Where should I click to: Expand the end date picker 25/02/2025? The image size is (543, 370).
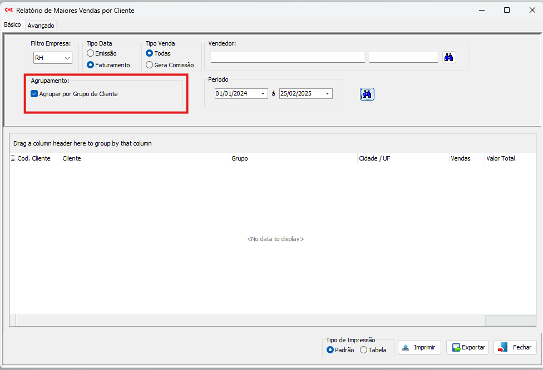[x=327, y=94]
